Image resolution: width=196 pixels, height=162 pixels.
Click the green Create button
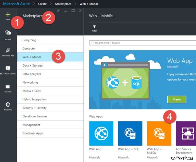tap(177, 99)
